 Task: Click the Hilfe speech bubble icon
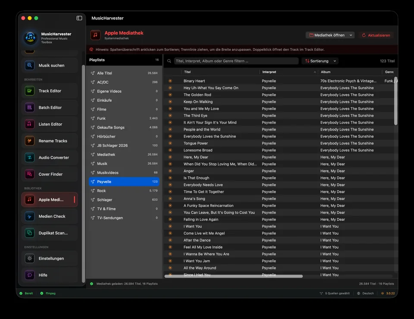pos(30,275)
